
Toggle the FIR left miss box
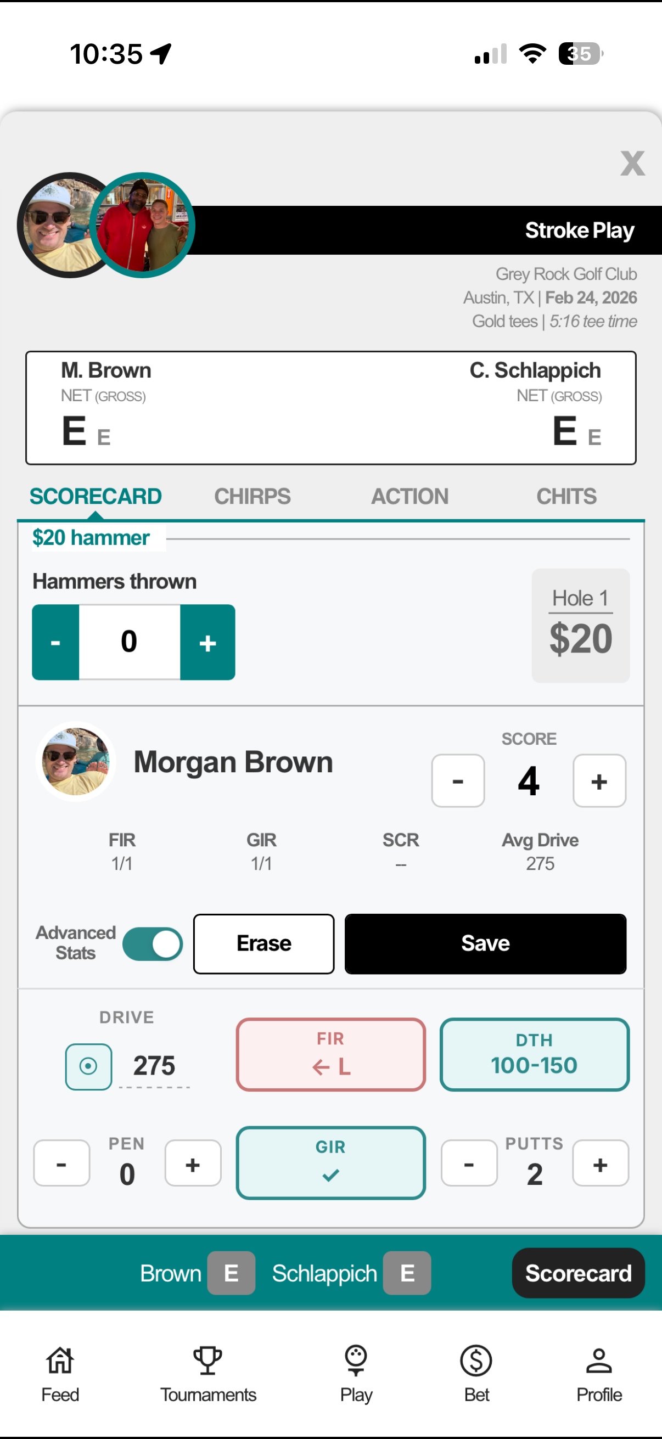330,1055
